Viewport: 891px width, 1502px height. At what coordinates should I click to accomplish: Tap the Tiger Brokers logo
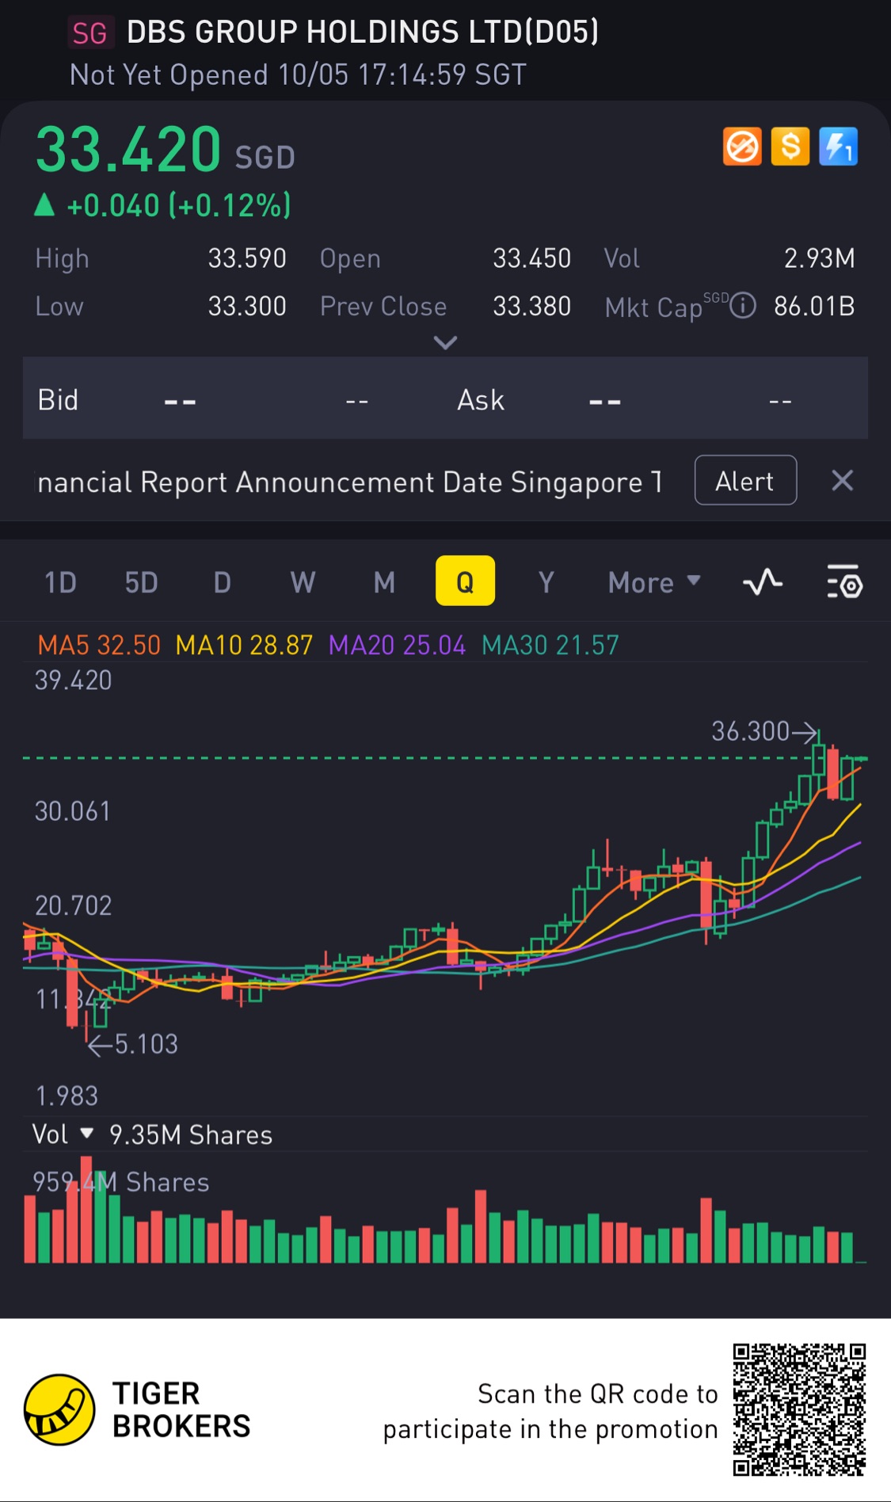59,1410
